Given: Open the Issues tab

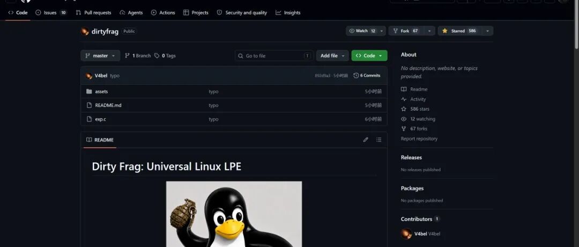Looking at the screenshot, I should point(51,12).
